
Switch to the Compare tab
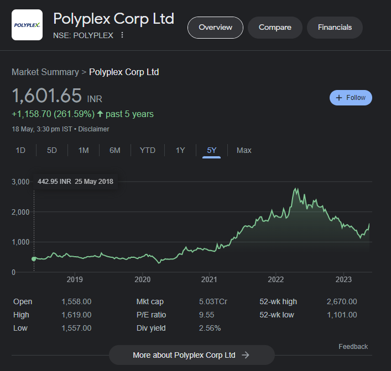coord(275,28)
